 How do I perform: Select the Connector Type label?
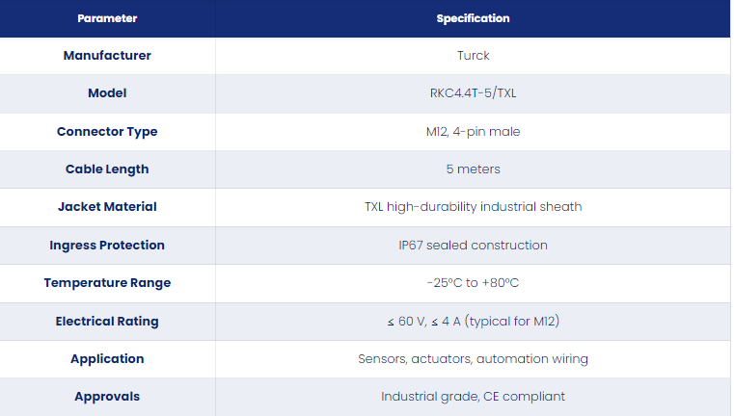click(107, 132)
